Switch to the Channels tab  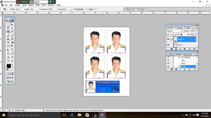[x=180, y=28]
